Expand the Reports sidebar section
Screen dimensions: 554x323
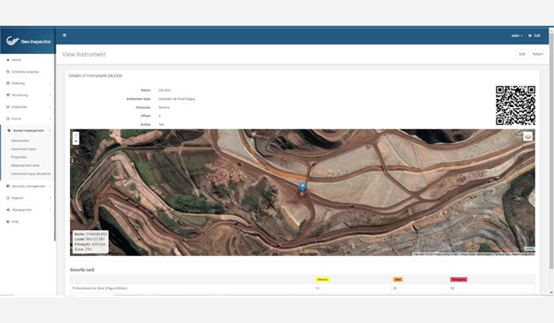(x=28, y=198)
